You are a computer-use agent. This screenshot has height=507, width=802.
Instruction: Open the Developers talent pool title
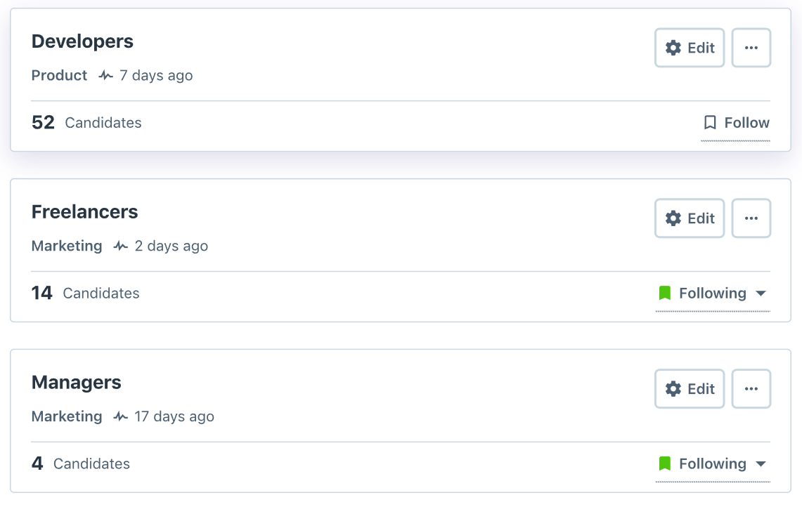(82, 41)
